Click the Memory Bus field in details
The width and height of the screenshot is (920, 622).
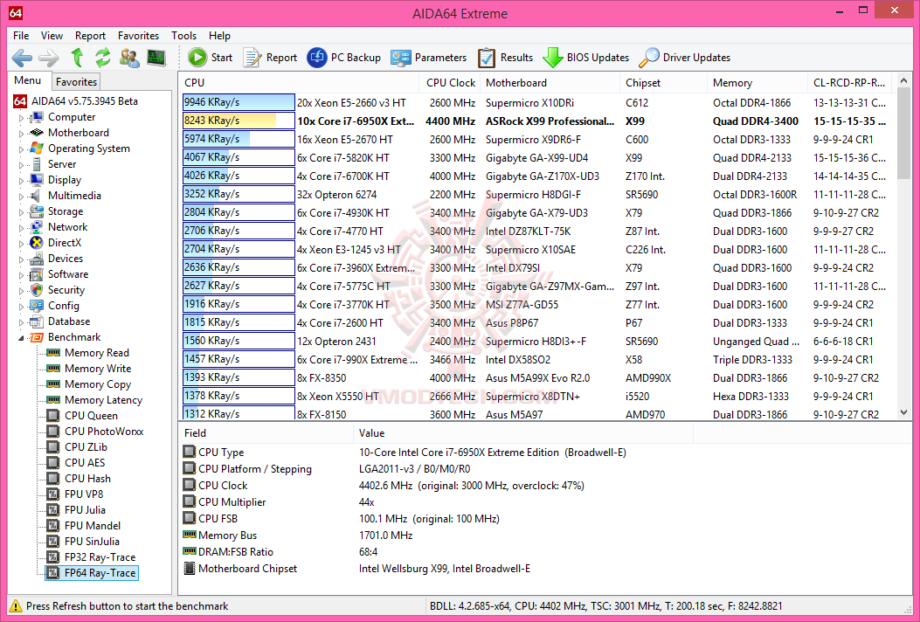click(227, 536)
